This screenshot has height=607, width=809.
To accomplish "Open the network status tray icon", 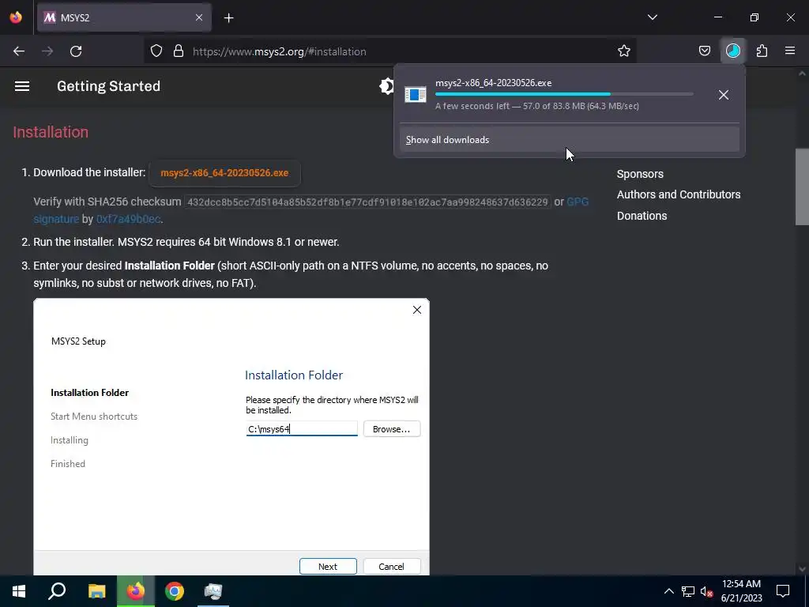I will [688, 591].
